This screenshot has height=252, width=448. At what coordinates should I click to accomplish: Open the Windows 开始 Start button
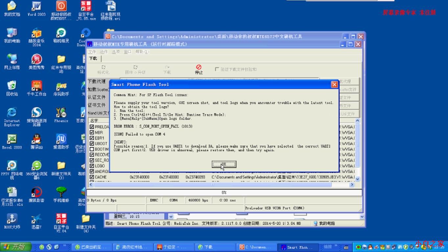click(16, 247)
